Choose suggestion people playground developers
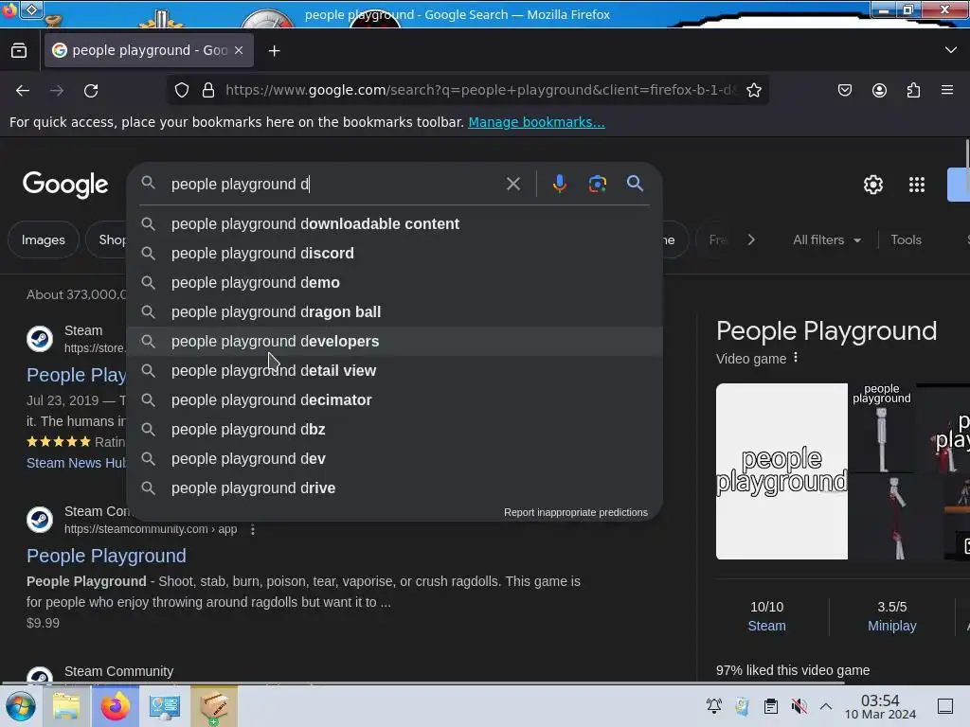970x727 pixels. 395,341
